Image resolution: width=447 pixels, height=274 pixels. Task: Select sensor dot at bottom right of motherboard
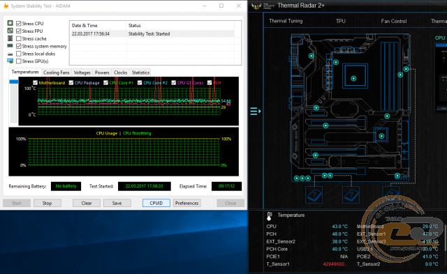pyautogui.click(x=397, y=176)
